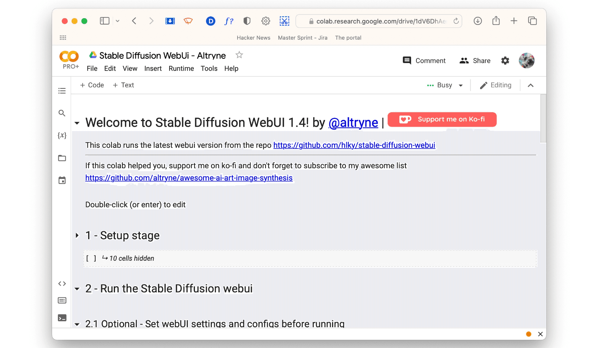The image size is (614, 348).
Task: Open the File menu
Action: pos(92,68)
